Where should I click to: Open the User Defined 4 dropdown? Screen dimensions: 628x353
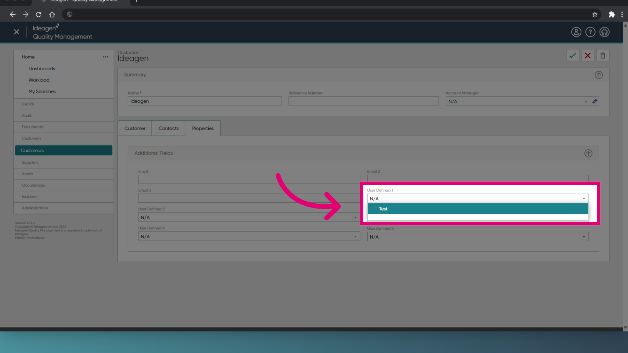pos(249,236)
